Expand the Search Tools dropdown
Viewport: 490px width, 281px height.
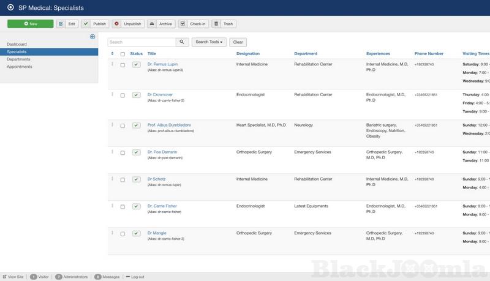click(209, 42)
